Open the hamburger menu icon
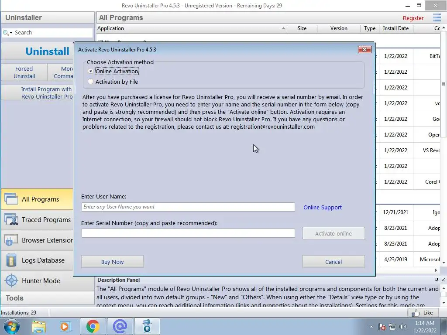The height and width of the screenshot is (335, 447). [437, 17]
